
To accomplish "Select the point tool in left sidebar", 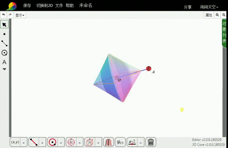I will 4,34.
